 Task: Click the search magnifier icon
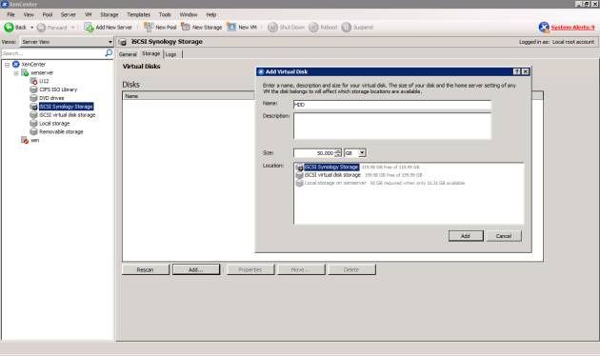[x=109, y=52]
